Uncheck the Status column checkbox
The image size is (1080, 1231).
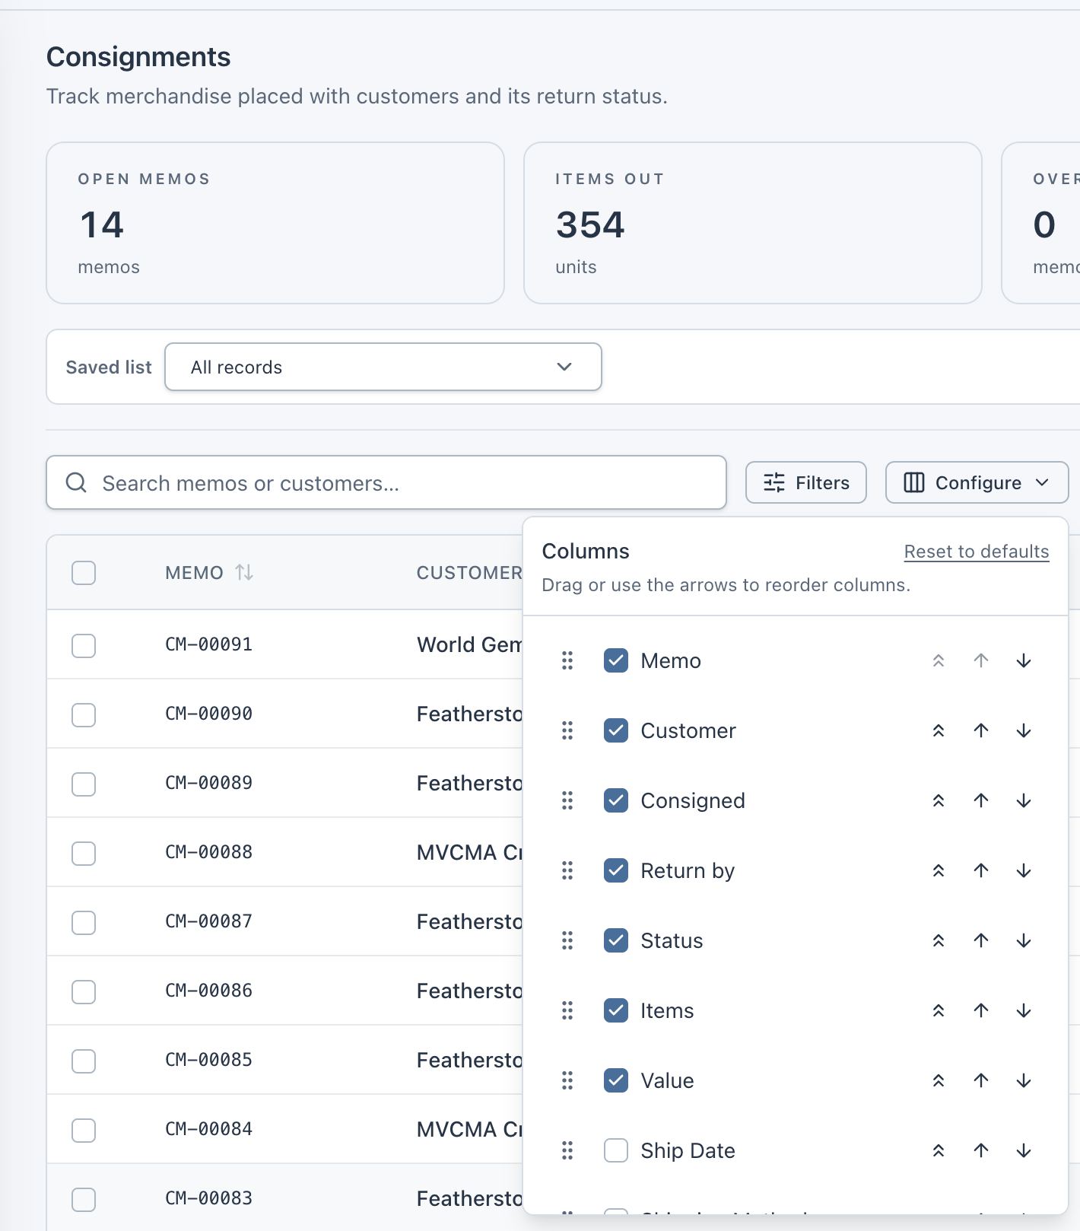[x=616, y=940]
